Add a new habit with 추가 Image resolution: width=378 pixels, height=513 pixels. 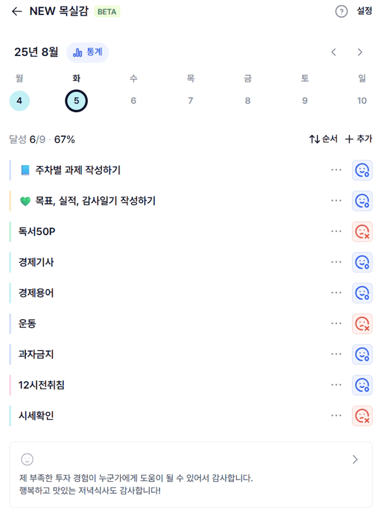(x=359, y=139)
